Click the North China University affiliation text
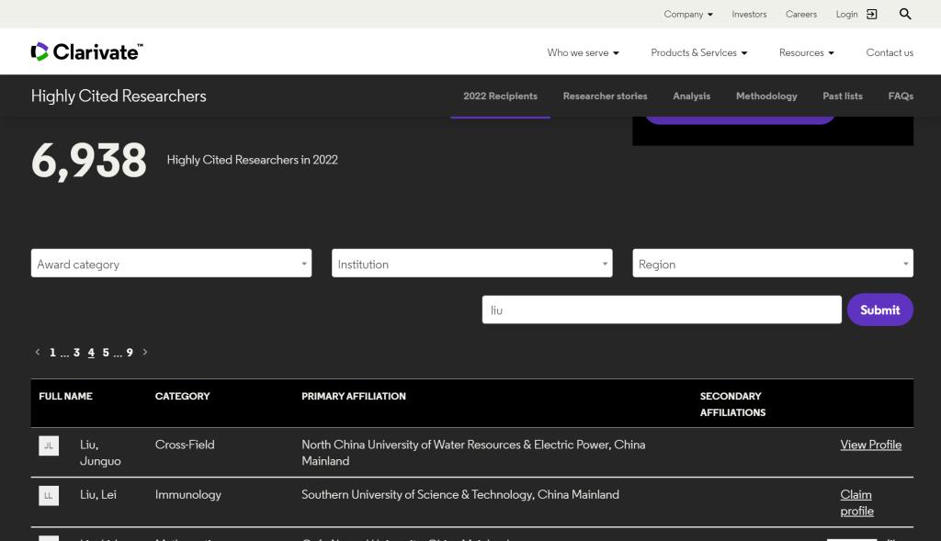 click(x=473, y=453)
